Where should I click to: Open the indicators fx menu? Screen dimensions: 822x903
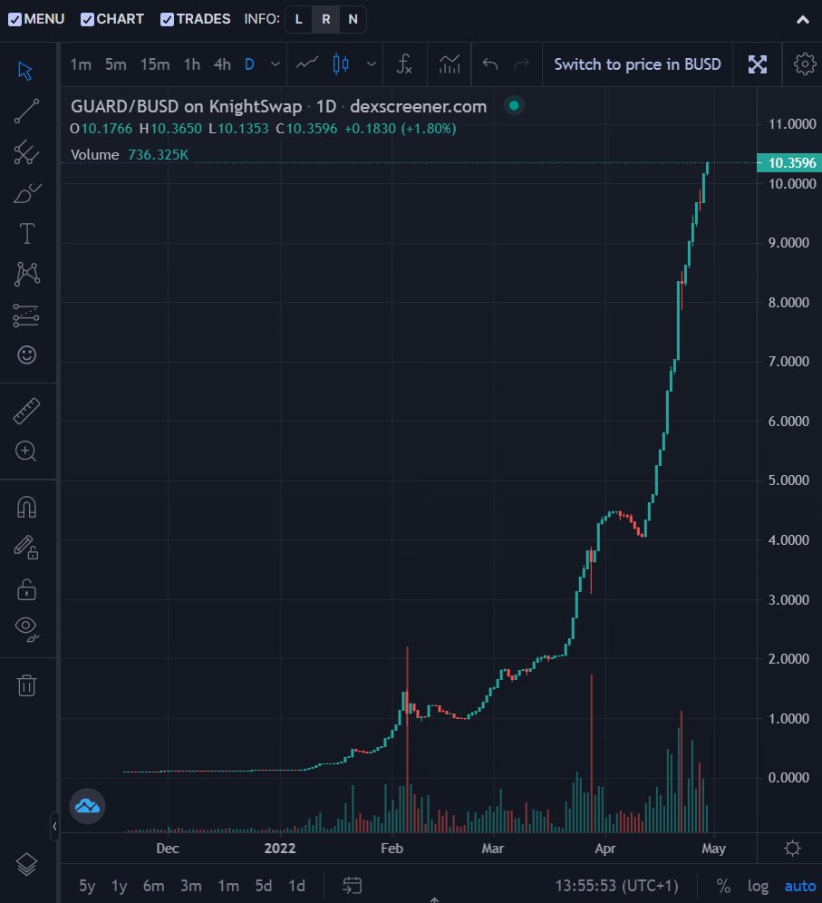[404, 64]
